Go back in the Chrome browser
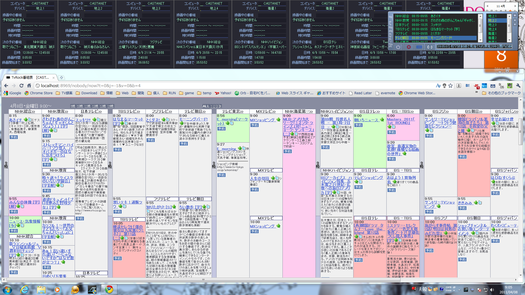 [x=6, y=85]
